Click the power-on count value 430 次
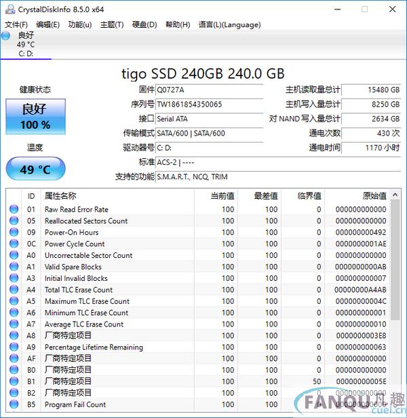 click(x=371, y=133)
